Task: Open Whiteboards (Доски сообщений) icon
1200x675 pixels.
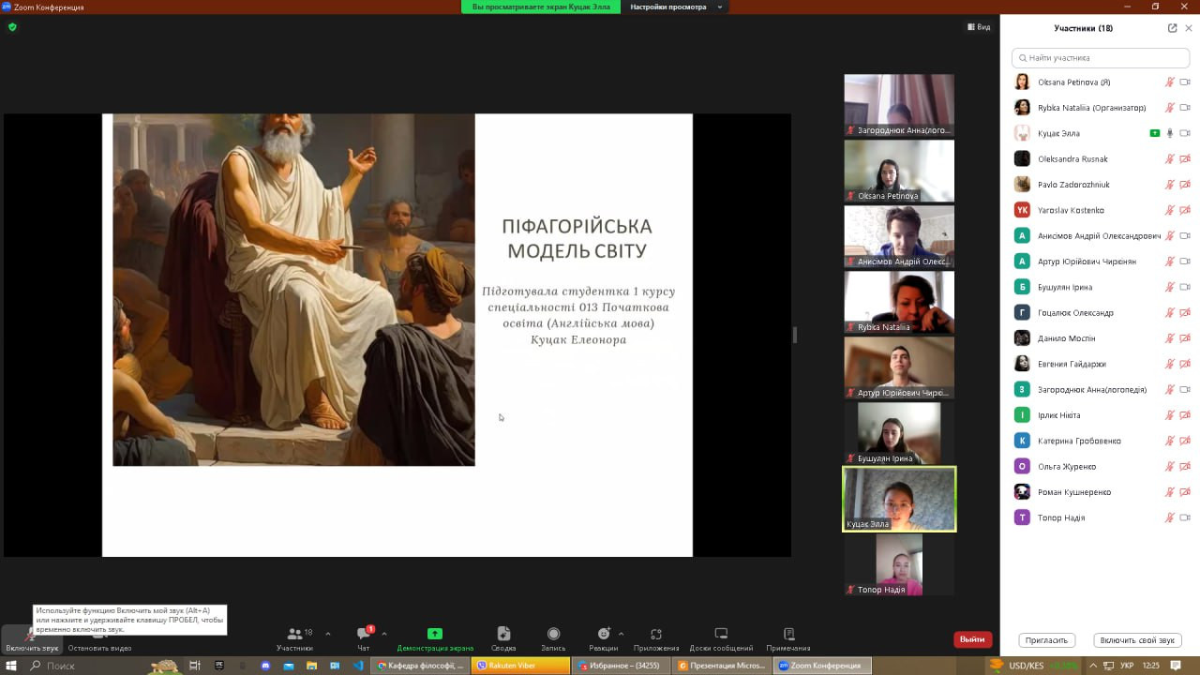Action: pyautogui.click(x=720, y=634)
